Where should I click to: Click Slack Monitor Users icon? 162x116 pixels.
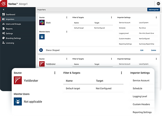42,37
